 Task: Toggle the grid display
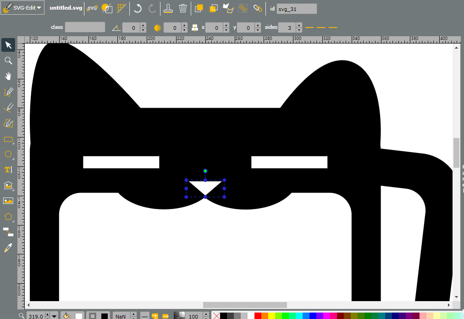122,8
